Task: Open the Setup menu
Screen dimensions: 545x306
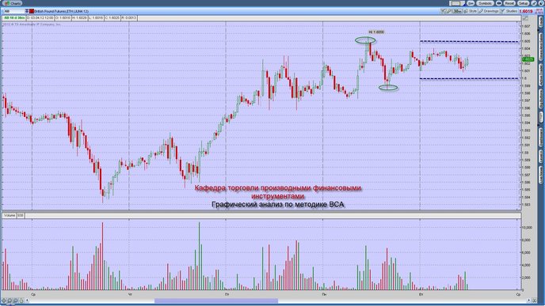Action: (524, 3)
